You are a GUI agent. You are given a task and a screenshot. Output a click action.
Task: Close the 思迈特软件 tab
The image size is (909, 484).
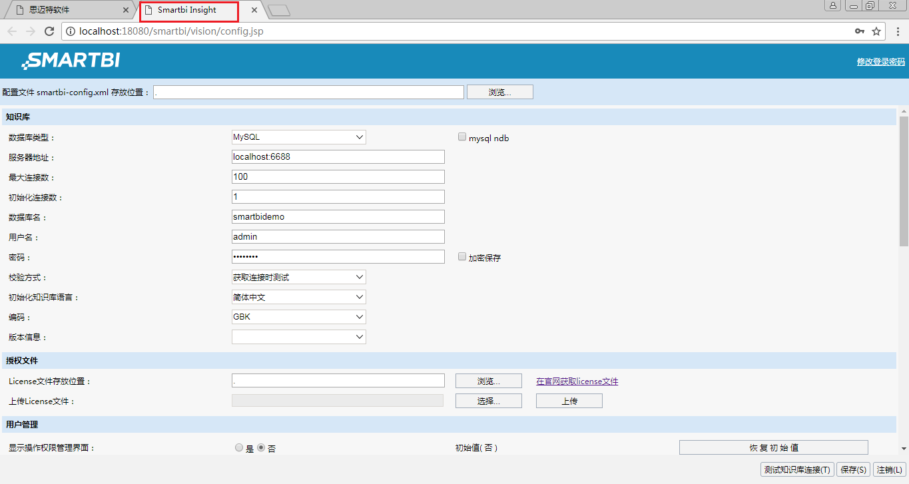127,10
